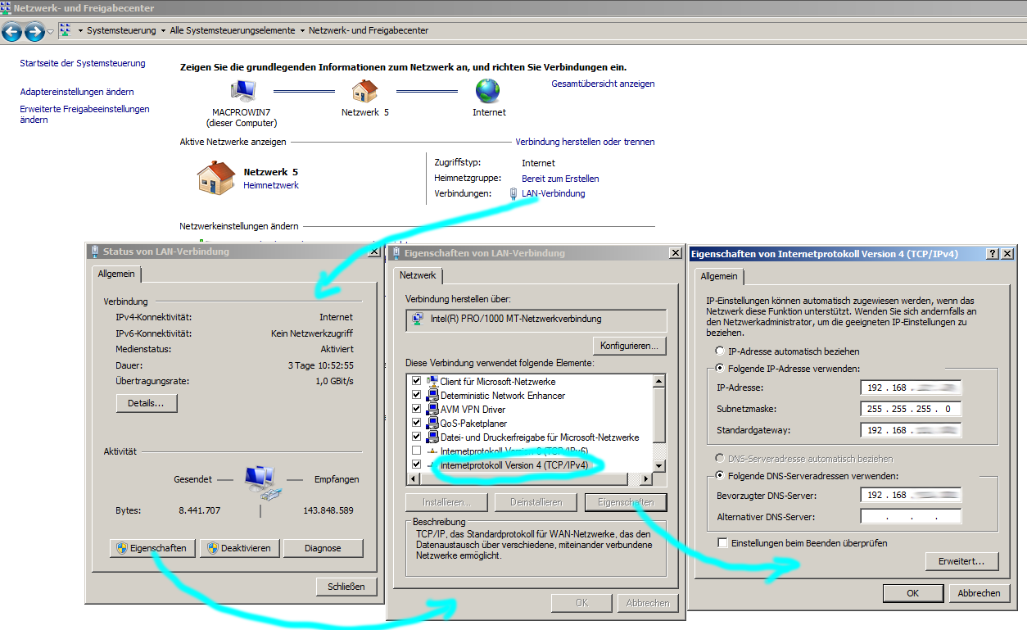Click the Bevorzugter DNS-Server field
The image size is (1027, 630).
(911, 495)
